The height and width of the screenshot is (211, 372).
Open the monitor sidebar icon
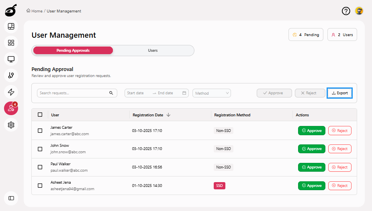[11, 59]
